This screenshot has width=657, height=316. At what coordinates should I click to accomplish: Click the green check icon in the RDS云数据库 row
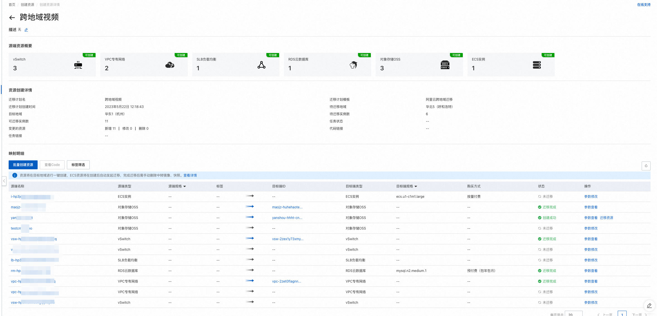point(539,271)
